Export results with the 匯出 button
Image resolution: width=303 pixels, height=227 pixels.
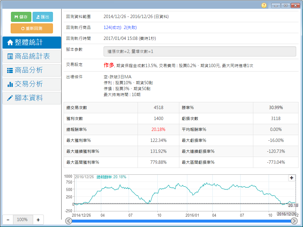[x=43, y=17]
